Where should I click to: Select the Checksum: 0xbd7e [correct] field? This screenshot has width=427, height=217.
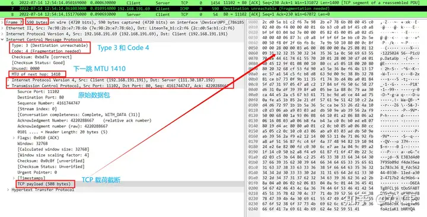click(42, 57)
